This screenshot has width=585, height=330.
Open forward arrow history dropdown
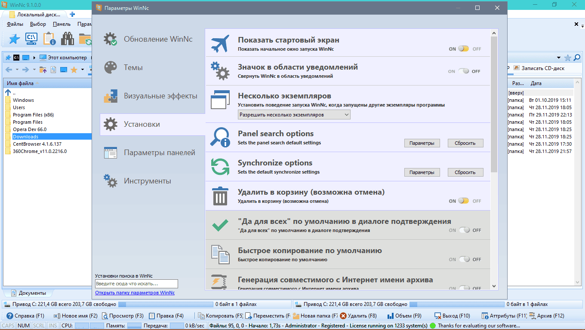click(x=34, y=70)
